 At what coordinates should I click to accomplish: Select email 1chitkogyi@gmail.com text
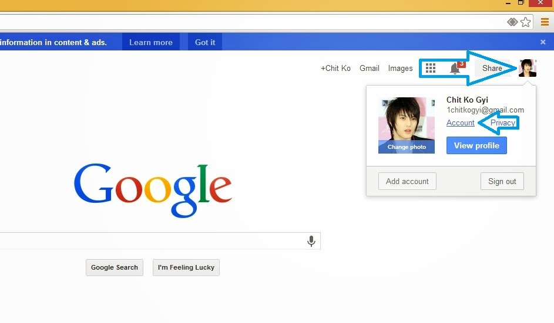click(485, 110)
